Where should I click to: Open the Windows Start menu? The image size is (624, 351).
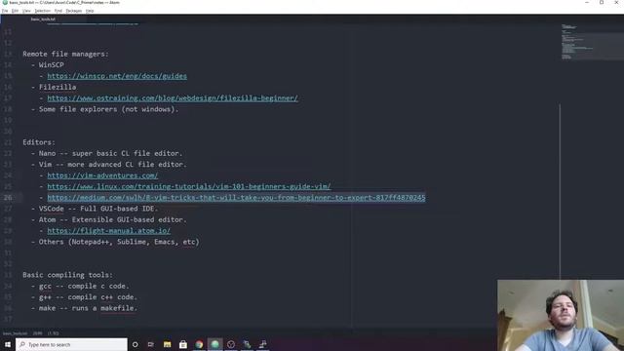[8, 344]
